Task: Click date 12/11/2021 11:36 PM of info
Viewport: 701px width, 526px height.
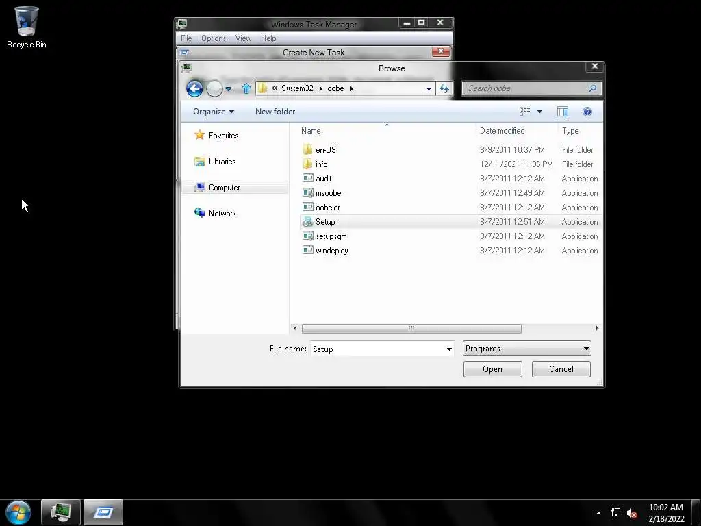Action: tap(516, 164)
